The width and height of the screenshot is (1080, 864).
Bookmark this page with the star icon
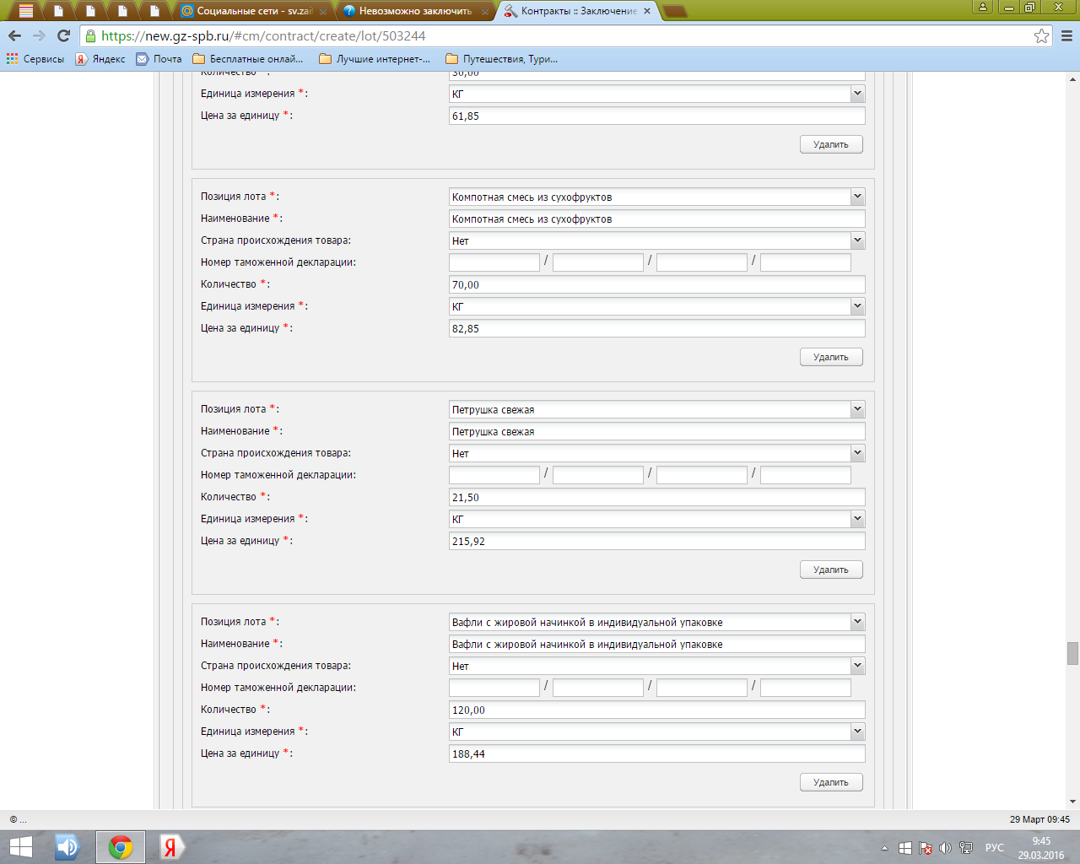click(x=1042, y=35)
